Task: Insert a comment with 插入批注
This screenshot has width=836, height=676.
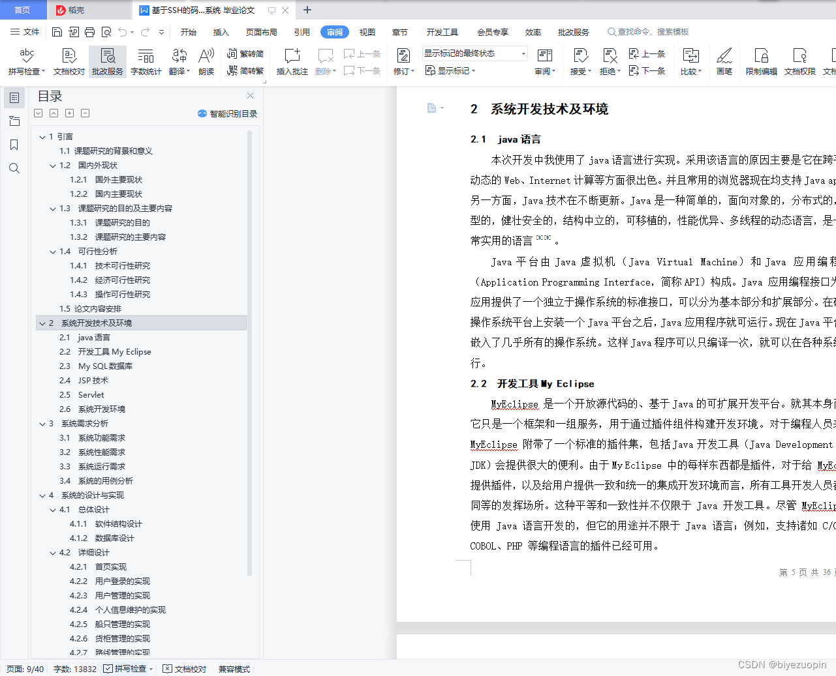Action: 291,62
